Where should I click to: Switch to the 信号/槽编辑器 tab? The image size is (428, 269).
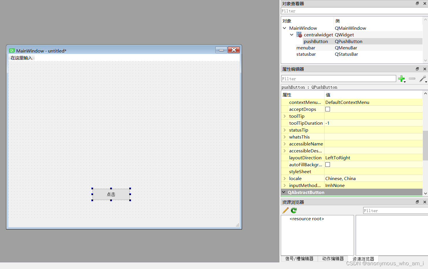coord(299,259)
